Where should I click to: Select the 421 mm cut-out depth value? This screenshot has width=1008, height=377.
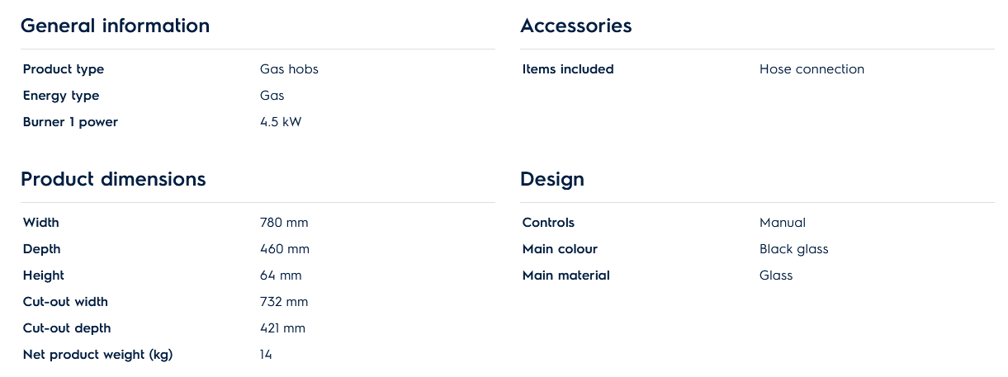[x=282, y=328]
